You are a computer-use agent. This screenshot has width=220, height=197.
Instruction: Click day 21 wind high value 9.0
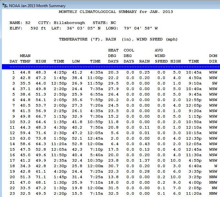[177, 182]
